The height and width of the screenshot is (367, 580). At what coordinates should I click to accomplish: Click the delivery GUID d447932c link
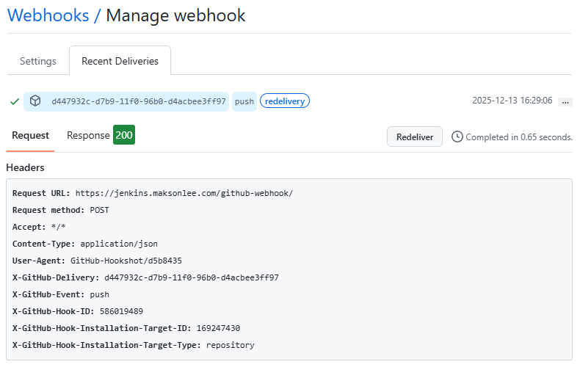click(139, 101)
